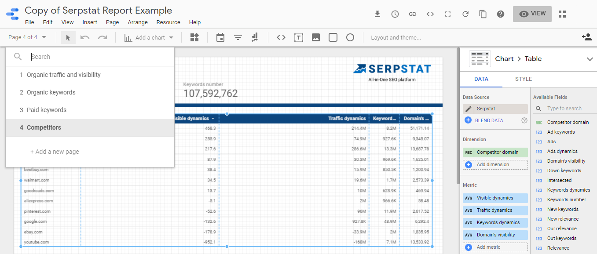597x254 pixels.
Task: Click the URL embed icon in toolbar
Action: 281,37
